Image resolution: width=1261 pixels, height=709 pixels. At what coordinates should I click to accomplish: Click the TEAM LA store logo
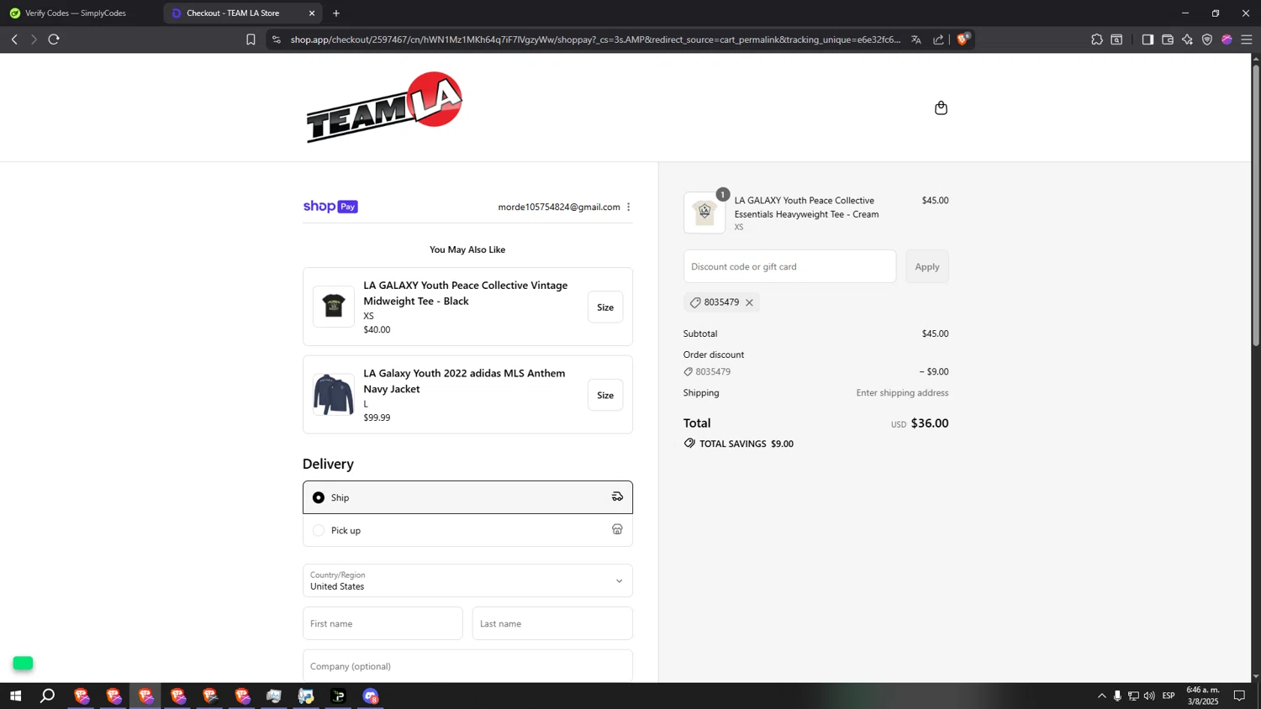(384, 107)
